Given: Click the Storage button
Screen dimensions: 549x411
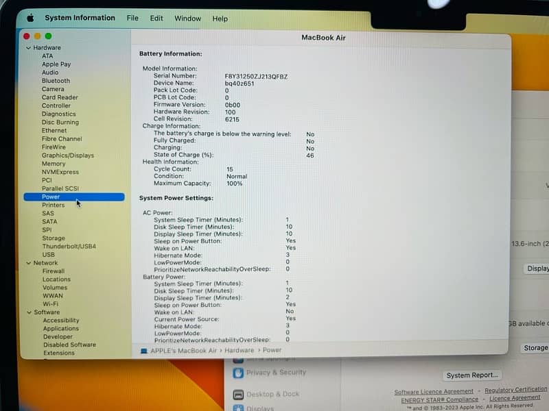Looking at the screenshot, I should coord(535,348).
